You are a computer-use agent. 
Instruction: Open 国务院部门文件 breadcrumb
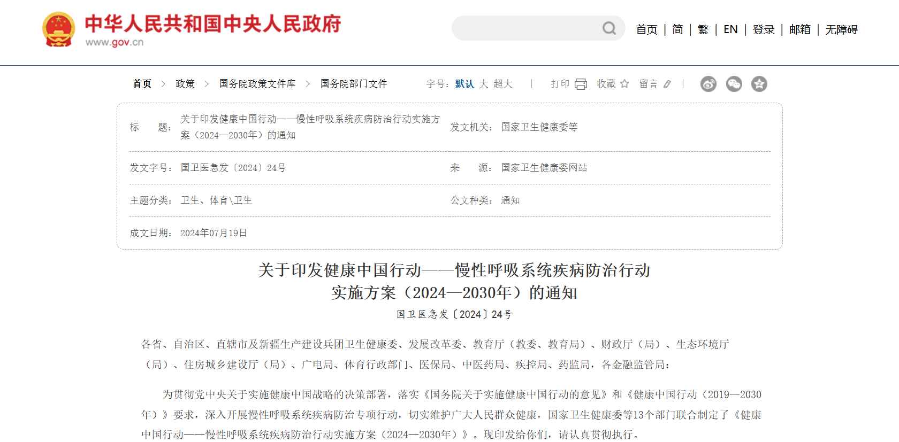(354, 84)
